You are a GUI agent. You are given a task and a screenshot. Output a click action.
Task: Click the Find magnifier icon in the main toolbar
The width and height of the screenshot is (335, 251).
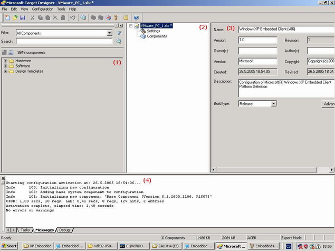coord(83,17)
